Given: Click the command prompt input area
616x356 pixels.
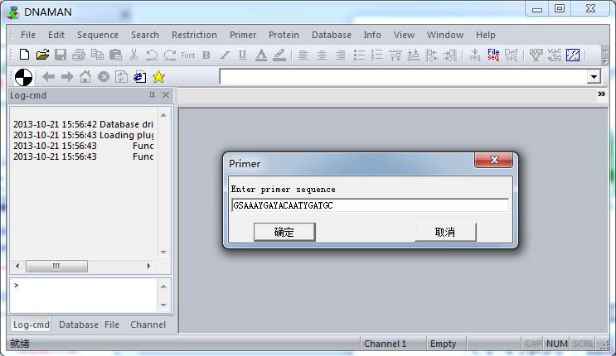Looking at the screenshot, I should tap(84, 296).
